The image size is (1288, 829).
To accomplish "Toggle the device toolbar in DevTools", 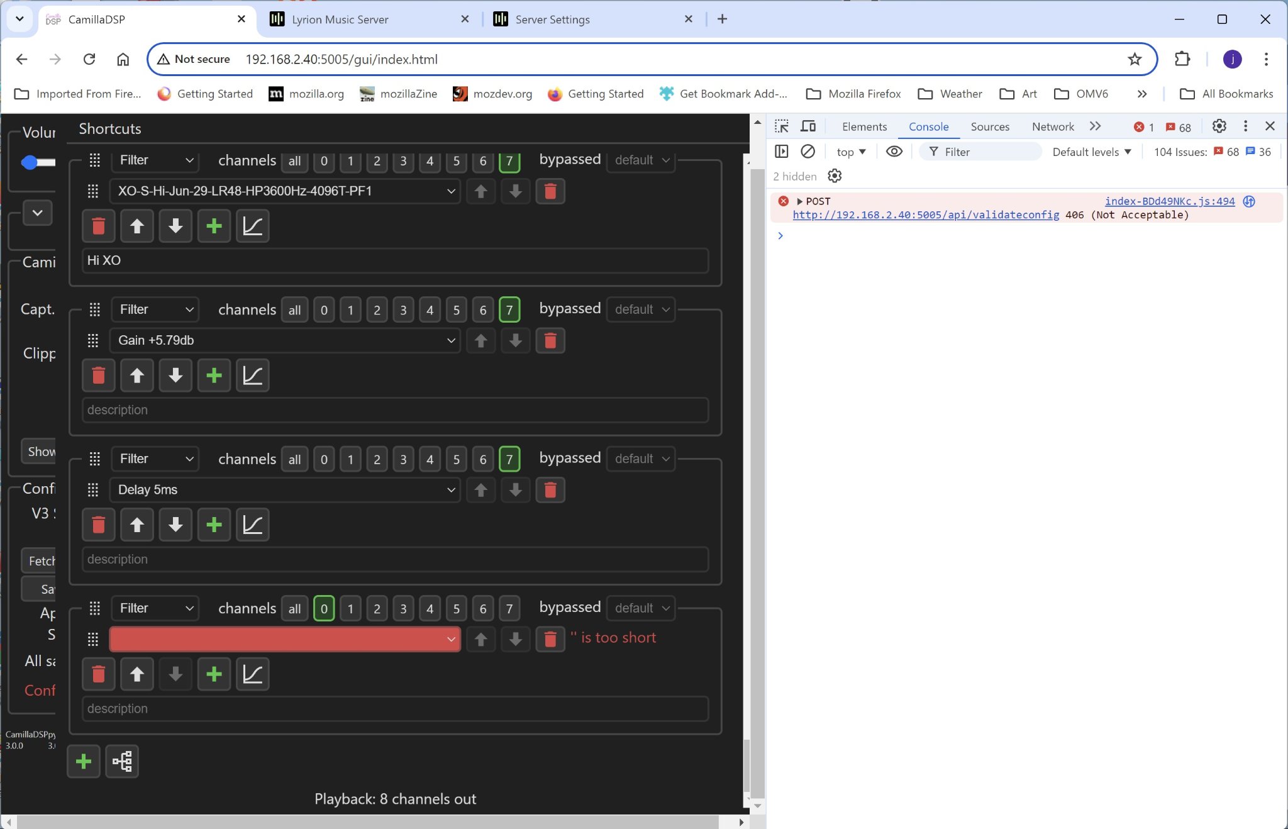I will click(808, 126).
